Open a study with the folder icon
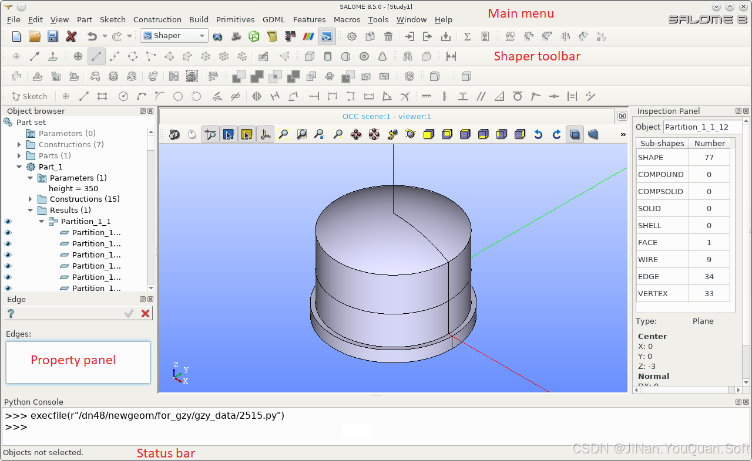 (35, 36)
